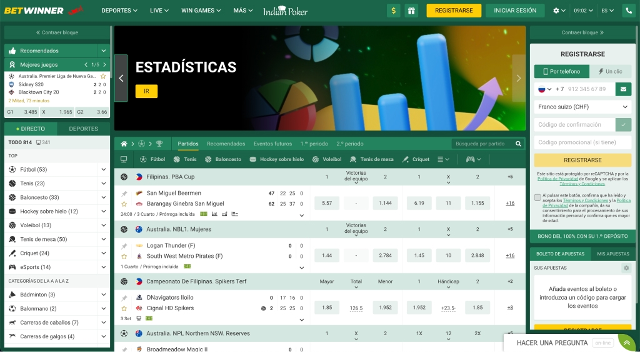Click the dollar sign payments icon
Image resolution: width=640 pixels, height=352 pixels.
[x=394, y=11]
